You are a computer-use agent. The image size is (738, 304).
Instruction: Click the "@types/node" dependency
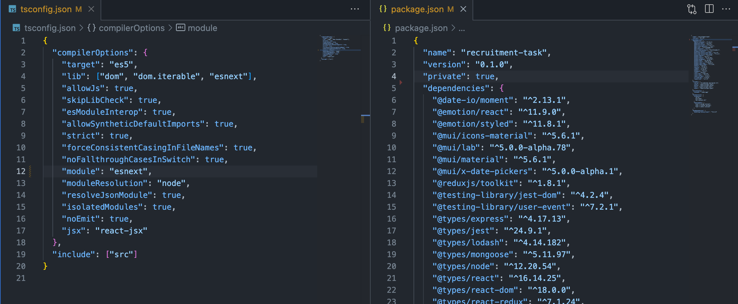tap(463, 266)
